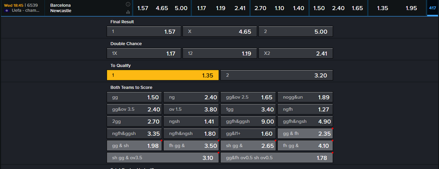This screenshot has width=439, height=169.
Task: Select 2gg at 2.70
Action: click(x=134, y=122)
